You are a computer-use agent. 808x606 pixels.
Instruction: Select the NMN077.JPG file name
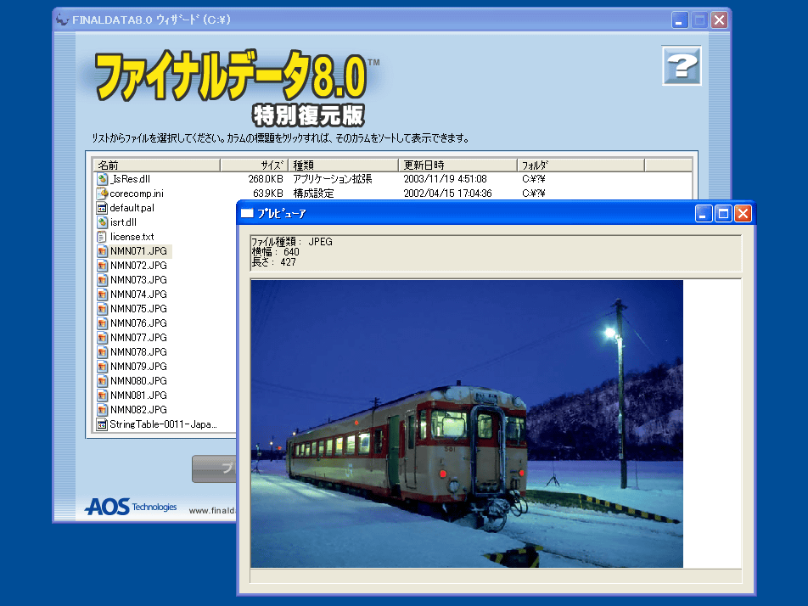138,338
